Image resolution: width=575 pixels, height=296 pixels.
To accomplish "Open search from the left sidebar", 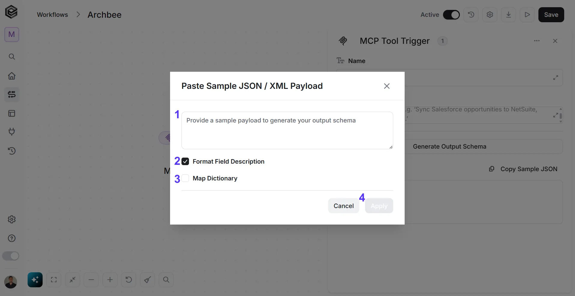I will point(12,57).
